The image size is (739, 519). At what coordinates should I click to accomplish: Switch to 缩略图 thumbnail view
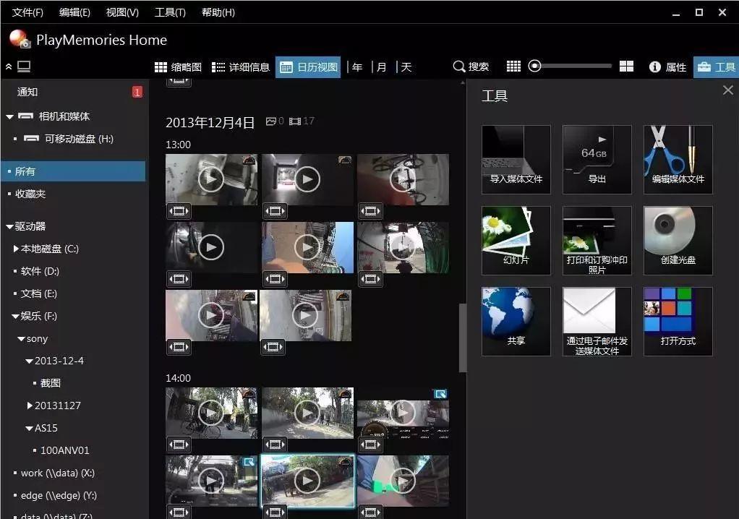(178, 67)
